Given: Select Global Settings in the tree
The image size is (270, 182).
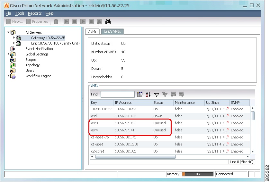Looking at the screenshot, I should coord(37,54).
